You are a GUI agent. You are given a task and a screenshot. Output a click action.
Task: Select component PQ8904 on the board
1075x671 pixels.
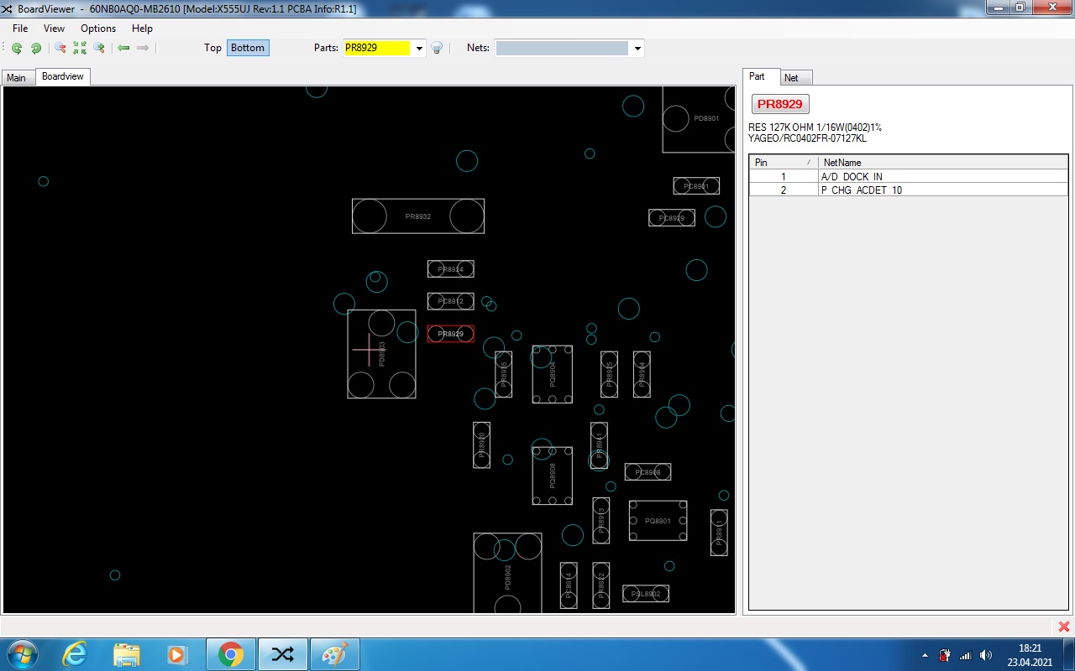[553, 374]
